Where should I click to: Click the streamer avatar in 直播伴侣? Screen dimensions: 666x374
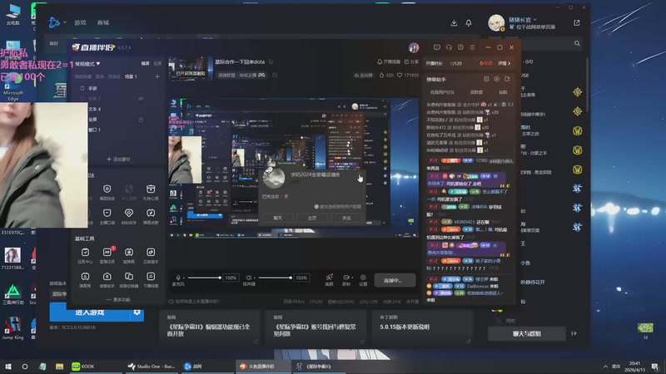coord(414,47)
